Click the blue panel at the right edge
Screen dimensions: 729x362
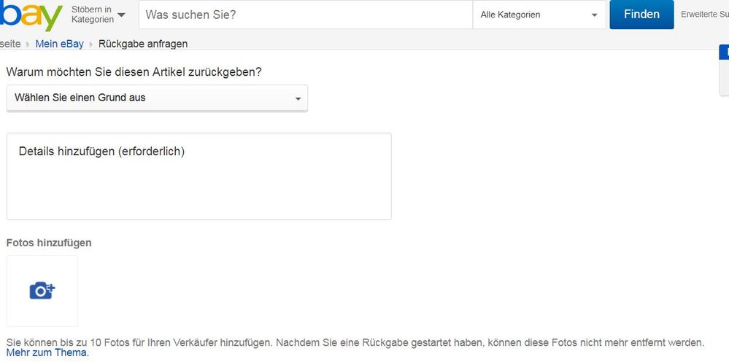click(724, 52)
